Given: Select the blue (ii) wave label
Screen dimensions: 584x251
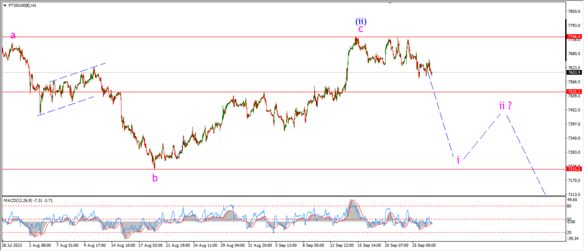Looking at the screenshot, I should pos(361,21).
